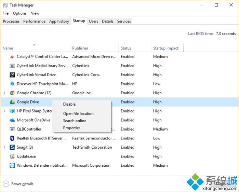Screen dimensions: 239x192
Task: Switch to the App history tab
Action: pyautogui.click(x=59, y=21)
